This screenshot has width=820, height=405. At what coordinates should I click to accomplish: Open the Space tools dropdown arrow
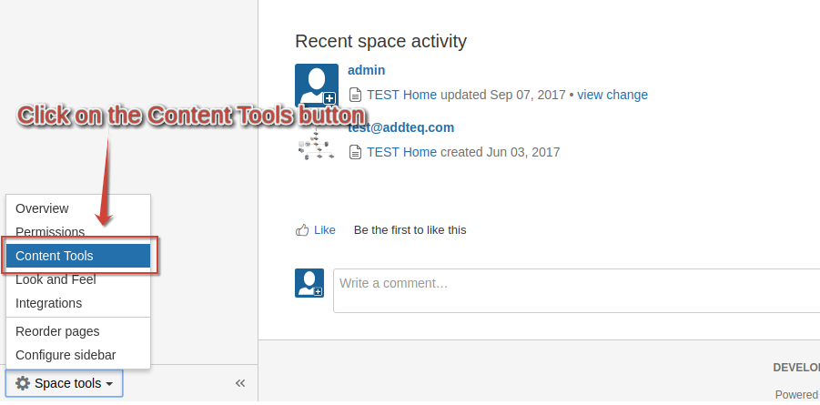click(x=109, y=384)
